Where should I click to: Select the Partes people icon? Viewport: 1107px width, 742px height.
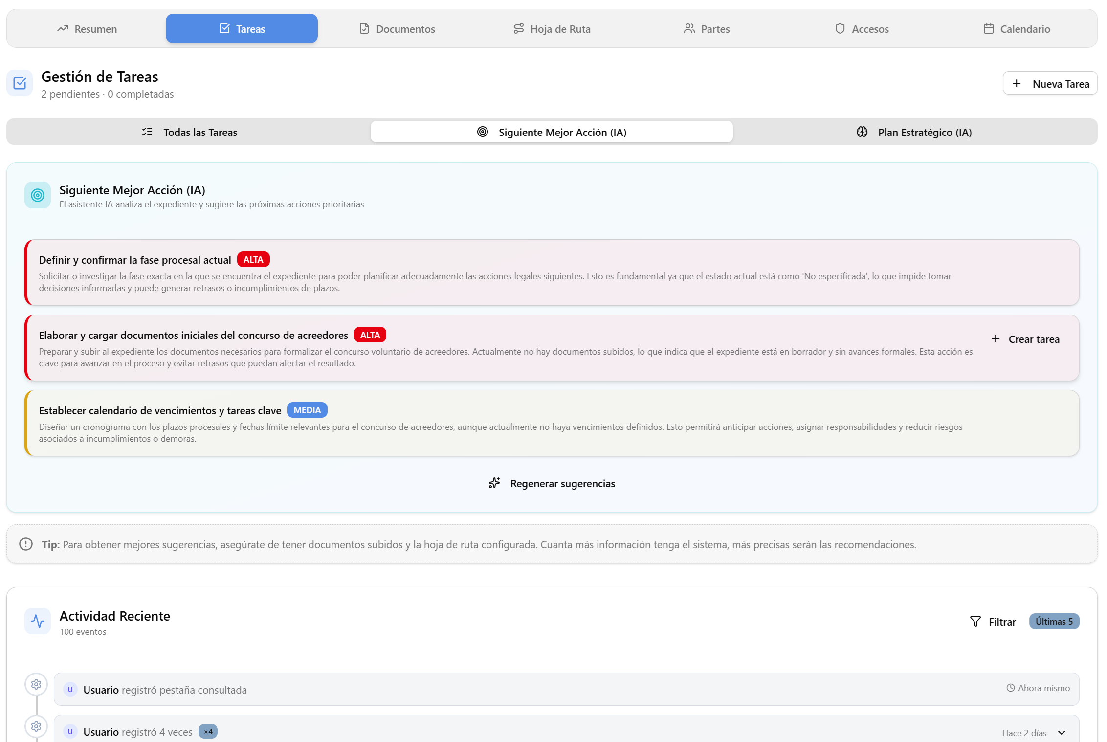[689, 28]
